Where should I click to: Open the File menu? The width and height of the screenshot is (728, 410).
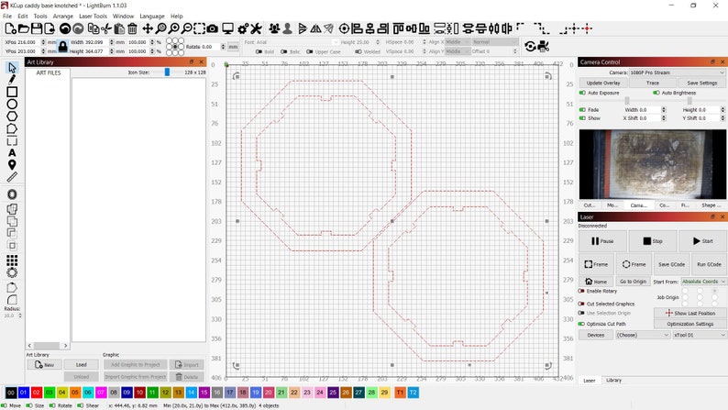7,16
